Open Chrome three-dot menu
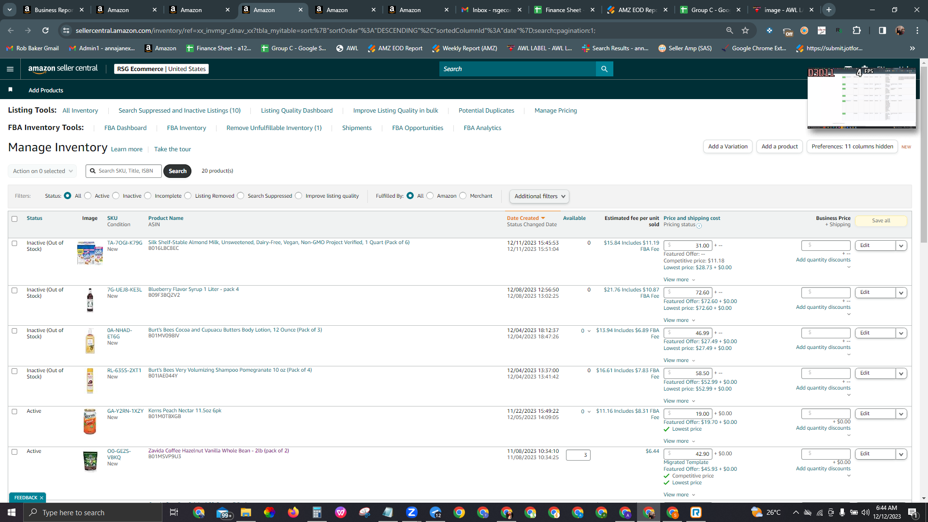 pyautogui.click(x=917, y=30)
